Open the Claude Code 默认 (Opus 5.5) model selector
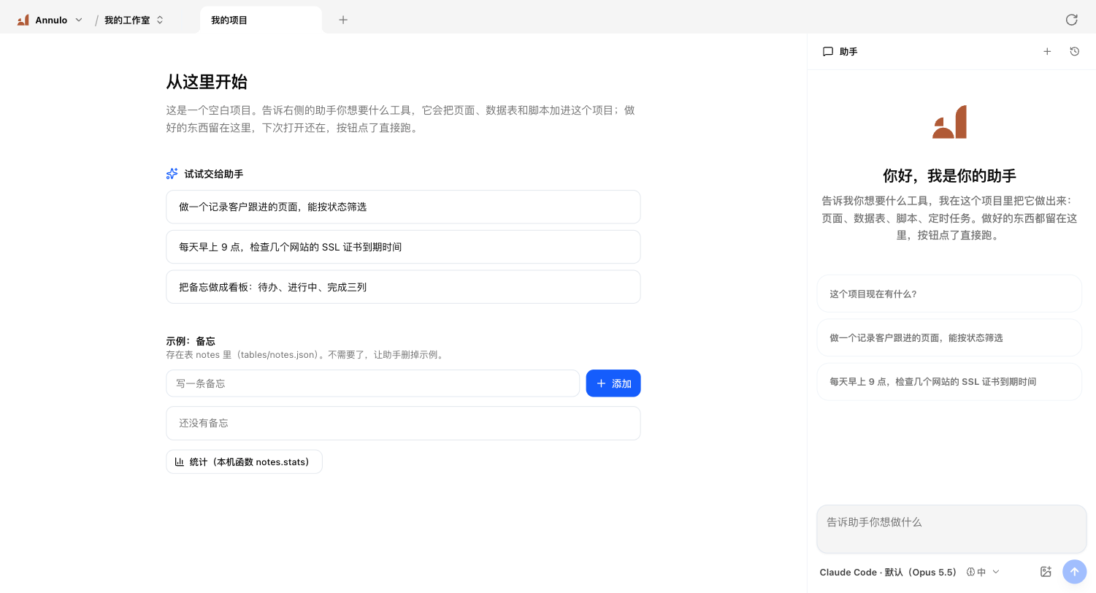This screenshot has height=593, width=1096. [888, 572]
